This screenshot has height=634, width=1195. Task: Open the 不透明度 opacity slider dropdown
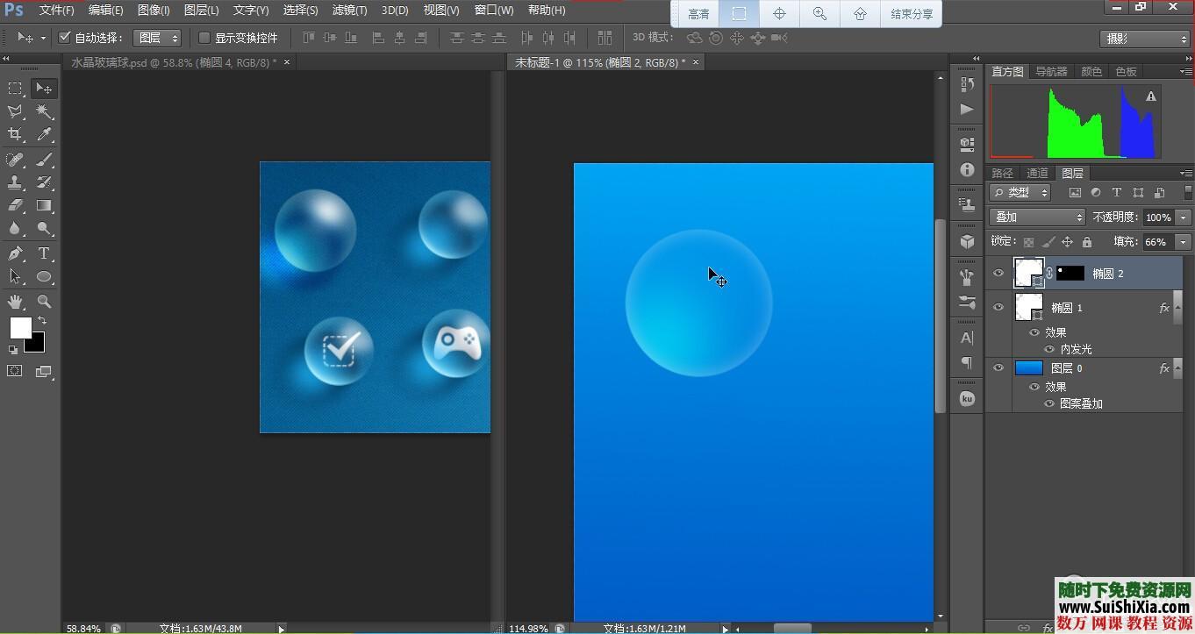point(1184,217)
